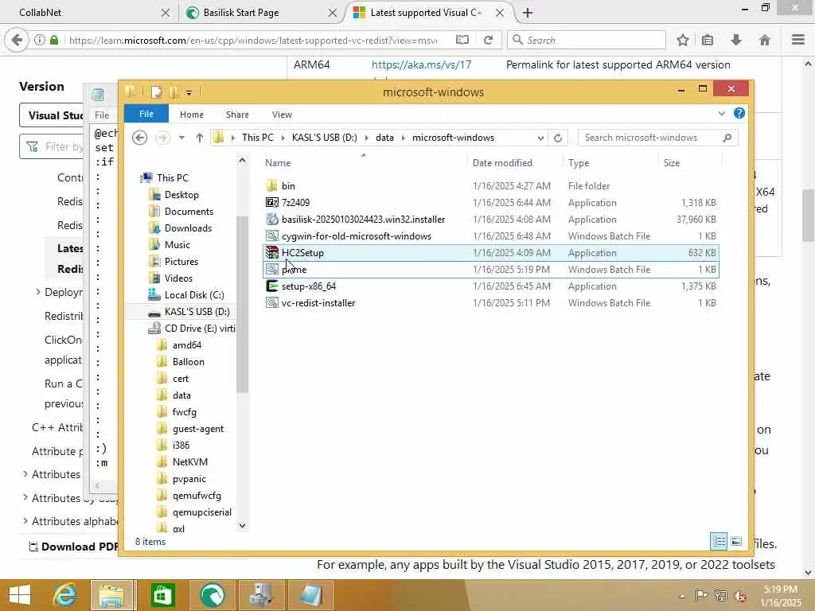Viewport: 815px width, 611px height.
Task: Click the Windows Start button
Action: click(20, 595)
